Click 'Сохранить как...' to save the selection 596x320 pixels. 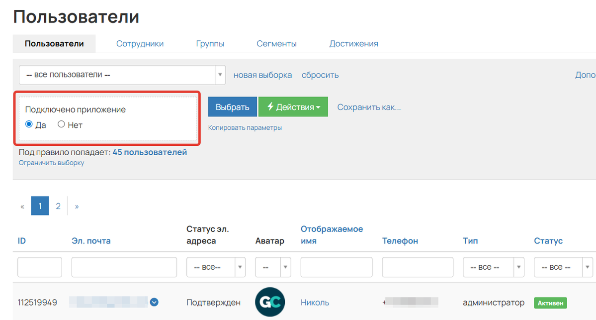369,107
